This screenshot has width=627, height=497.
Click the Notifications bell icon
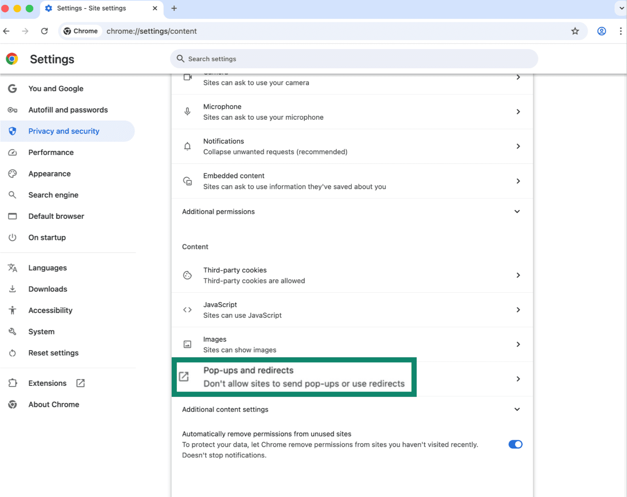coord(187,146)
